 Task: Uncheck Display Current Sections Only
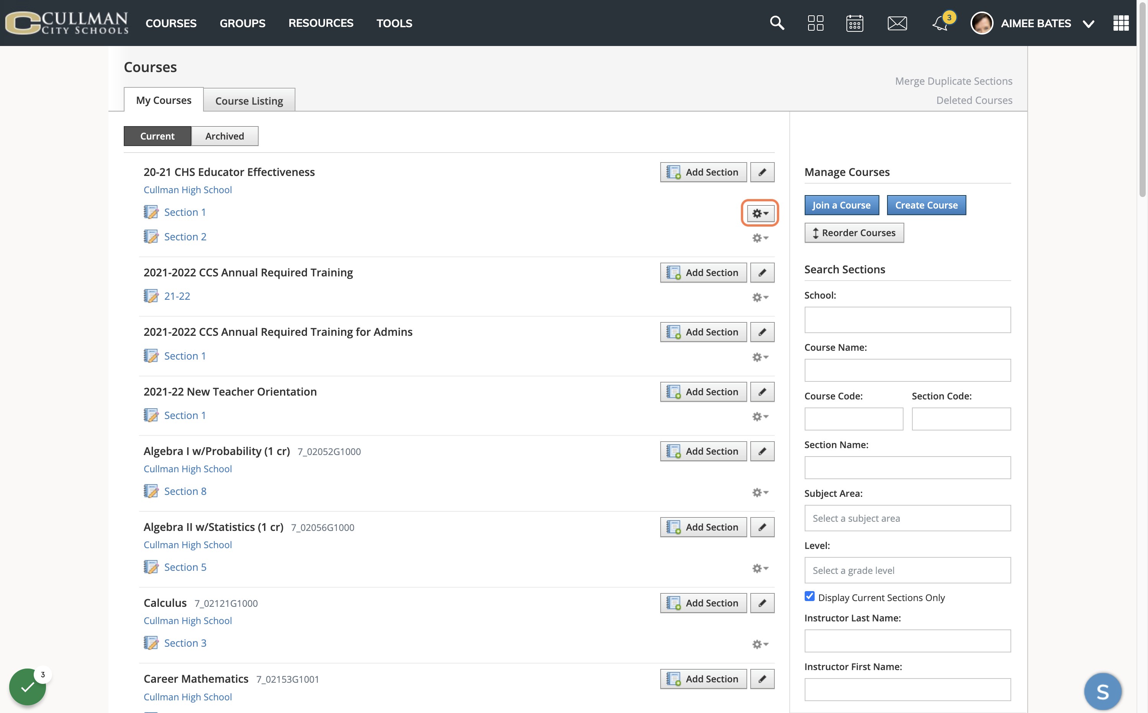point(809,596)
